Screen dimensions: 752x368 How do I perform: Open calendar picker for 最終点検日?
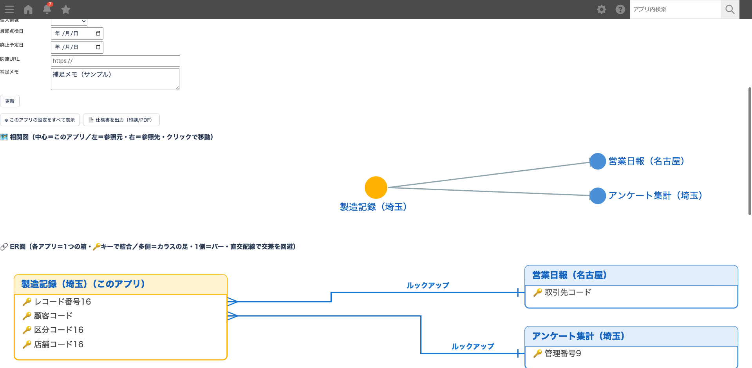(98, 33)
